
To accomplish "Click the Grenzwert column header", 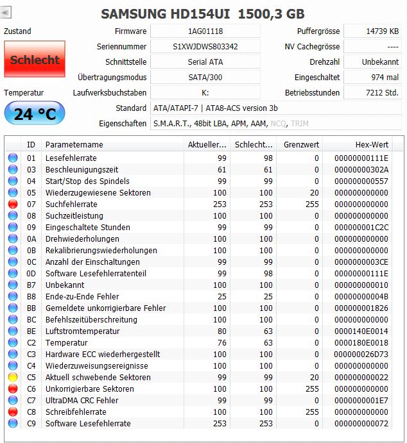I will click(300, 145).
